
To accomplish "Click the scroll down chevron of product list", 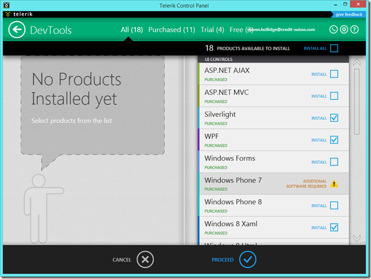I will pos(357,238).
